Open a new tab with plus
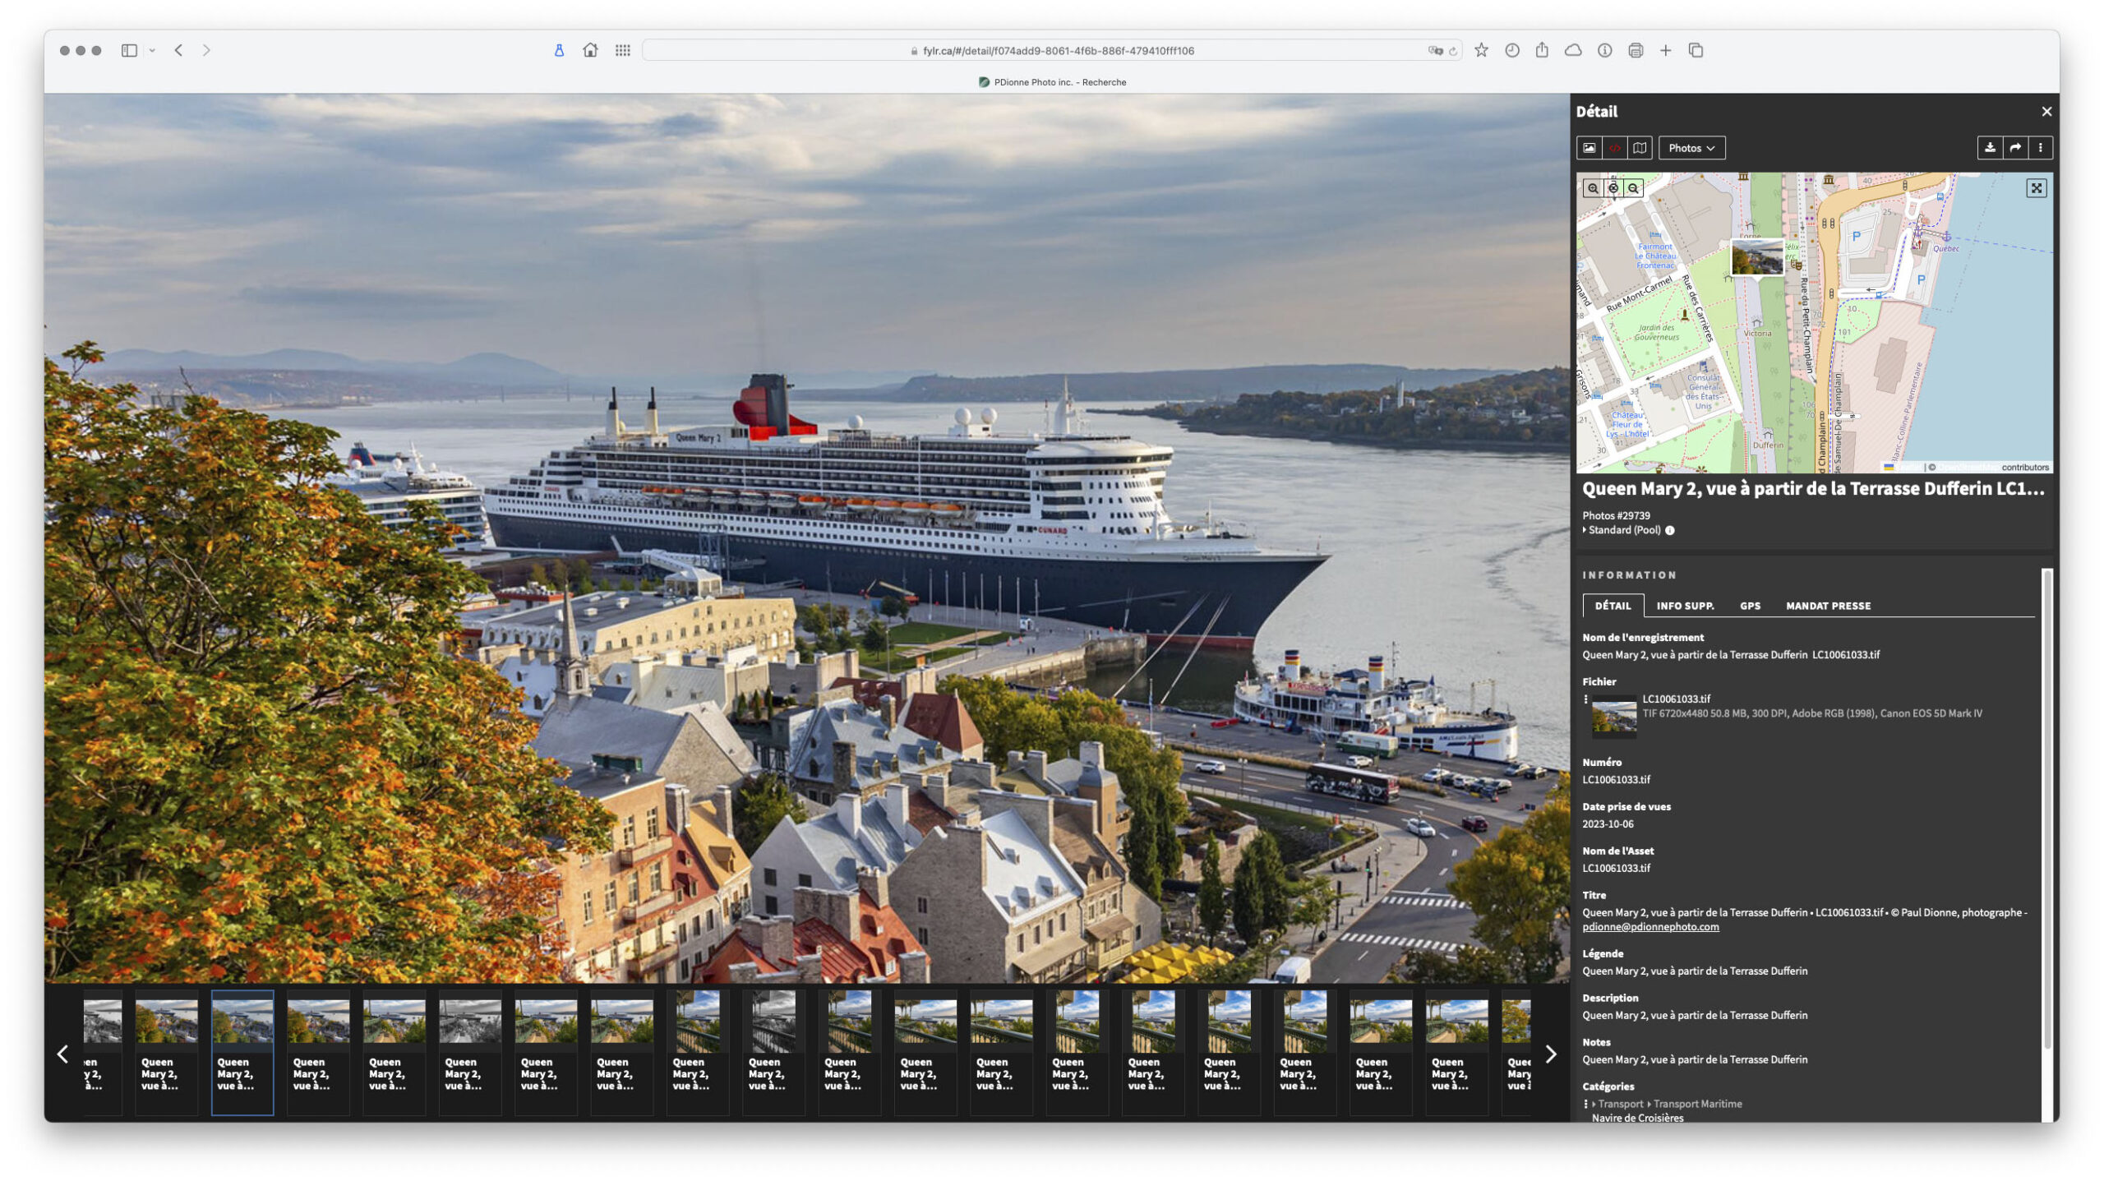Viewport: 2104px width, 1181px height. click(x=1665, y=51)
